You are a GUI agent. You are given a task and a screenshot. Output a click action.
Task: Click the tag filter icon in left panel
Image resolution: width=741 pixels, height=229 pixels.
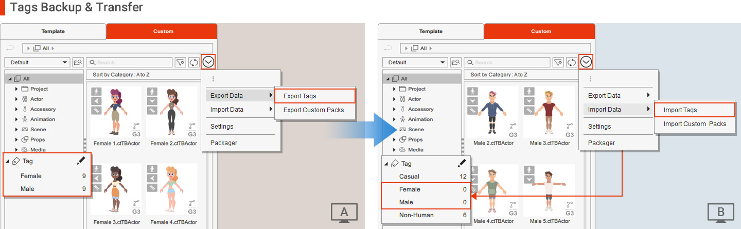tap(180, 62)
